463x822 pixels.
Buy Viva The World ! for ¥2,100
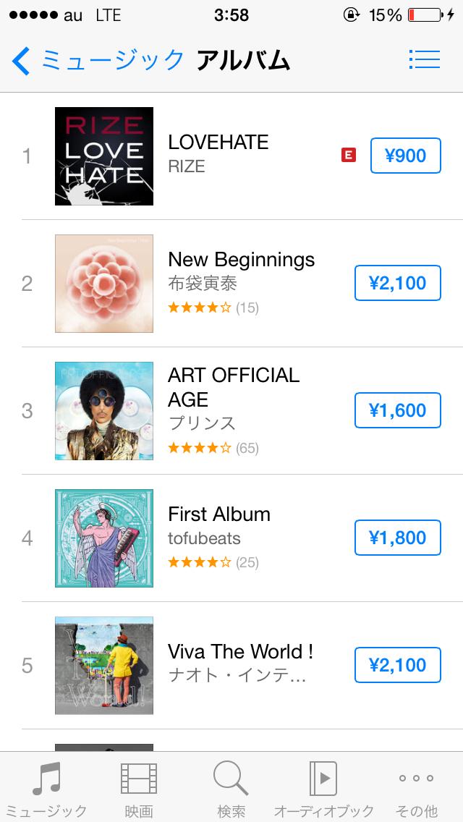[397, 665]
